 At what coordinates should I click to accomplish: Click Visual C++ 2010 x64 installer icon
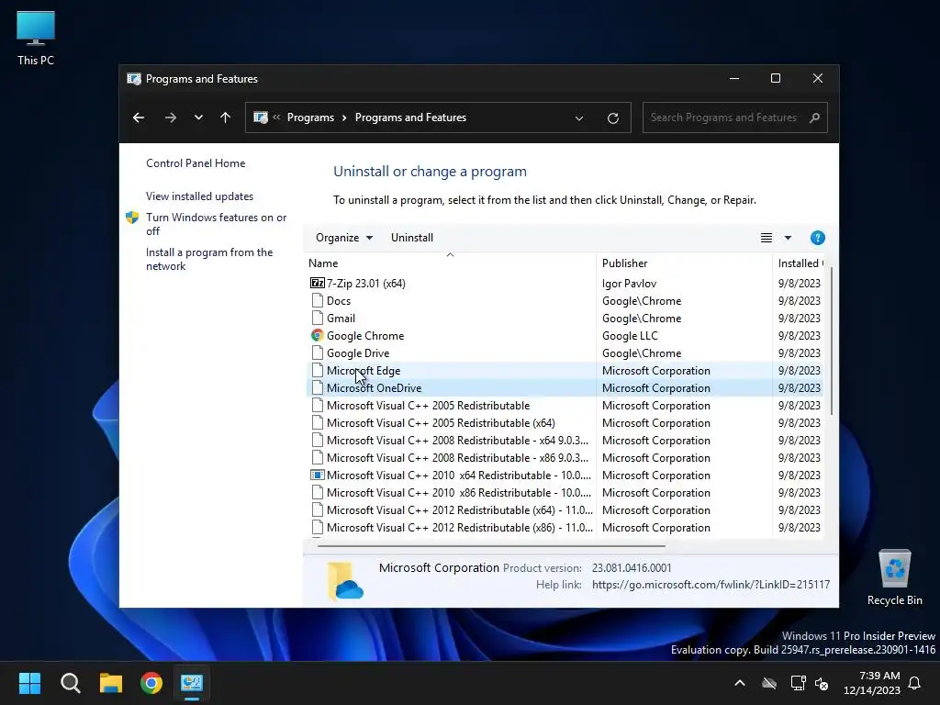pyautogui.click(x=317, y=476)
